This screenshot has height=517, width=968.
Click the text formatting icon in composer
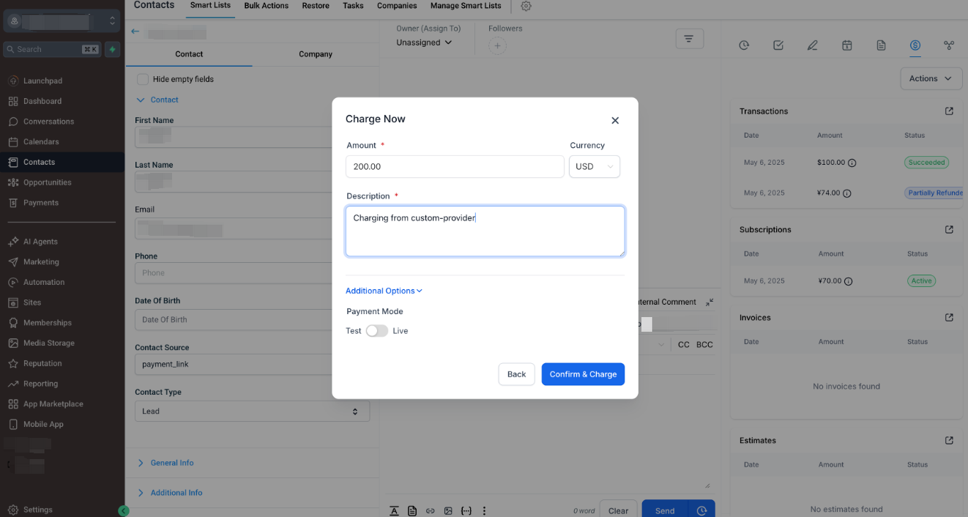coord(394,511)
